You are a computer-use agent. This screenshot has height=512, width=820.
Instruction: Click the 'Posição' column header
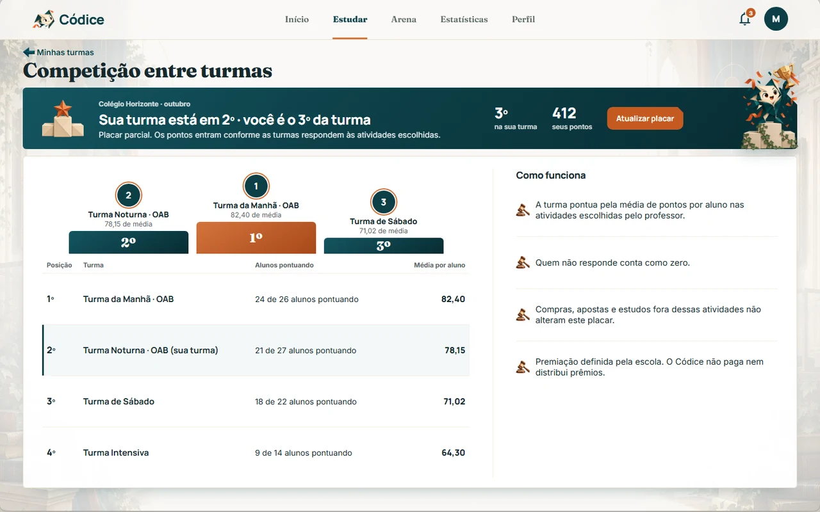pyautogui.click(x=60, y=265)
